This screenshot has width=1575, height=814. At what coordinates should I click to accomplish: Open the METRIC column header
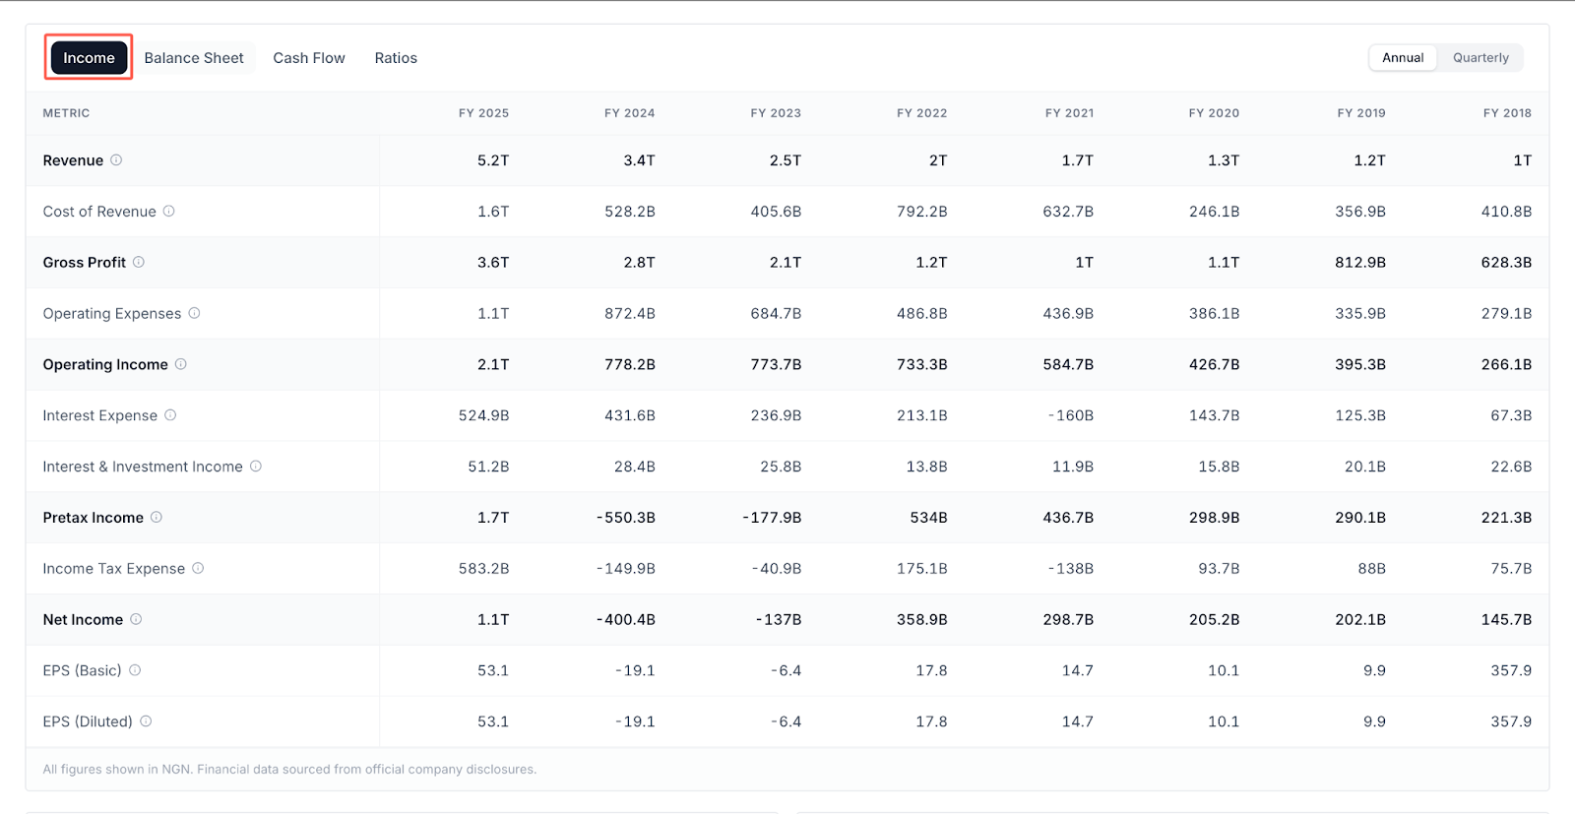[x=65, y=112]
